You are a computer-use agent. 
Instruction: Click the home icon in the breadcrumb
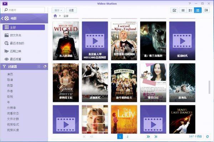click(55, 16)
